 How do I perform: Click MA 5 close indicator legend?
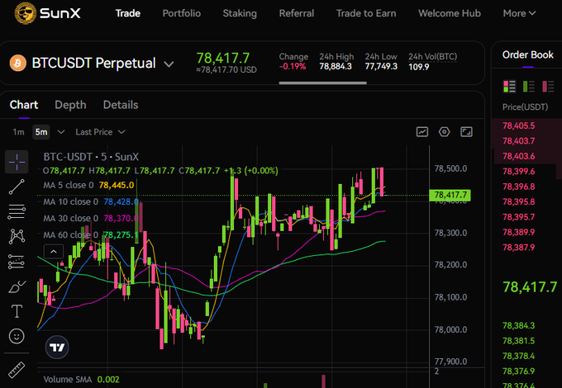88,185
